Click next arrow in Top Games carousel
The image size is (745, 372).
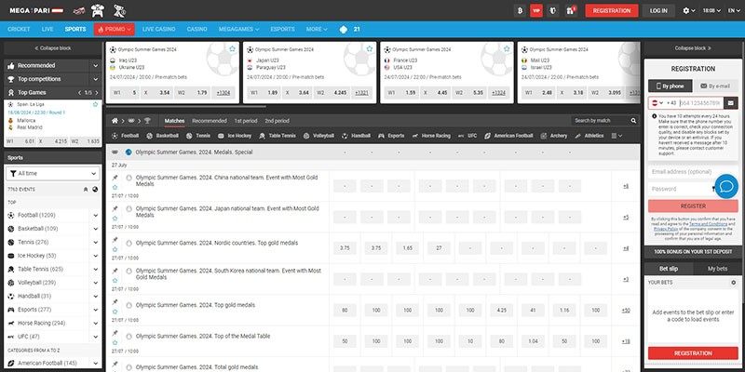97,92
